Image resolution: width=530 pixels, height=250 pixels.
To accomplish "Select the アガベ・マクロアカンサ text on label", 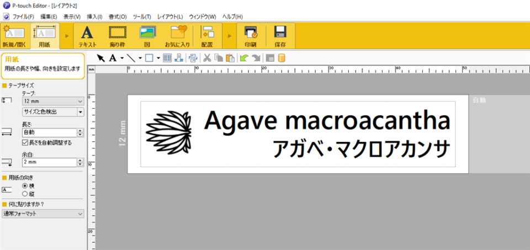I will tap(361, 149).
